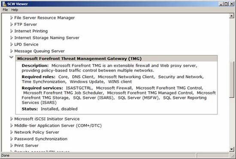236x159 pixels.
Task: Click the vertical scrollbar thumb
Action: (232, 80)
